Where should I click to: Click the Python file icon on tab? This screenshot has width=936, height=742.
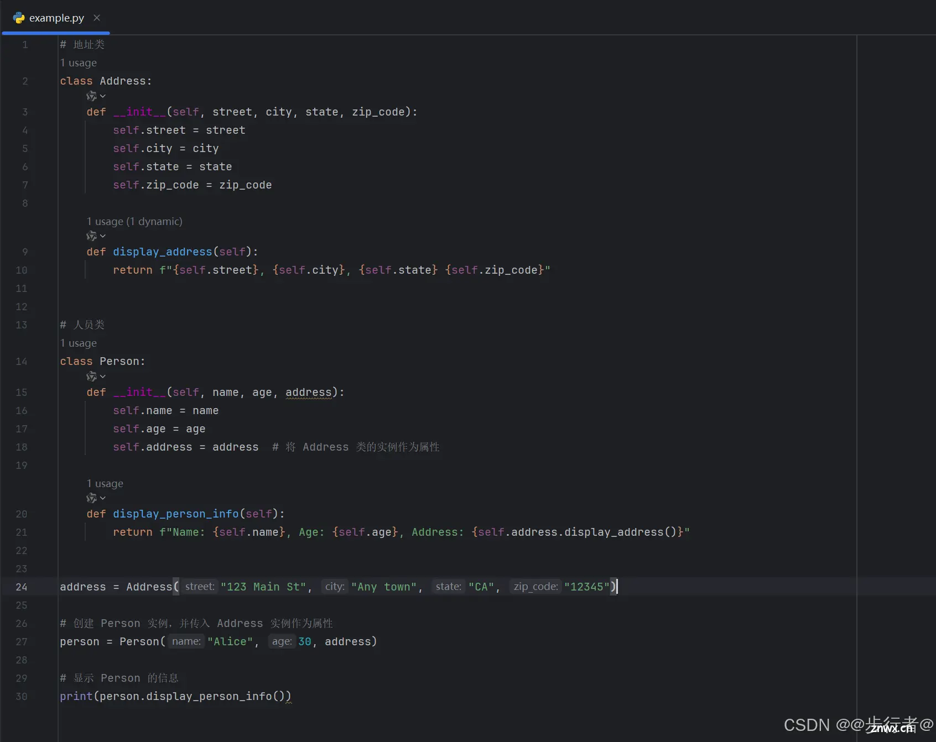pos(19,18)
